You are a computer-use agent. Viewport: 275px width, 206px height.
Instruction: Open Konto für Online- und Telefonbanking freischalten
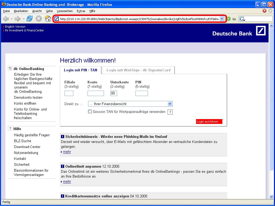30,113
